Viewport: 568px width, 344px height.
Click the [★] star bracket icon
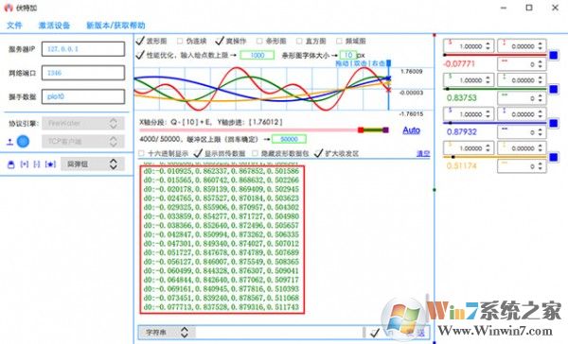point(50,164)
